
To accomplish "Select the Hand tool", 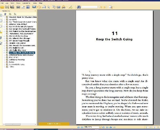I will [x=39, y=7].
